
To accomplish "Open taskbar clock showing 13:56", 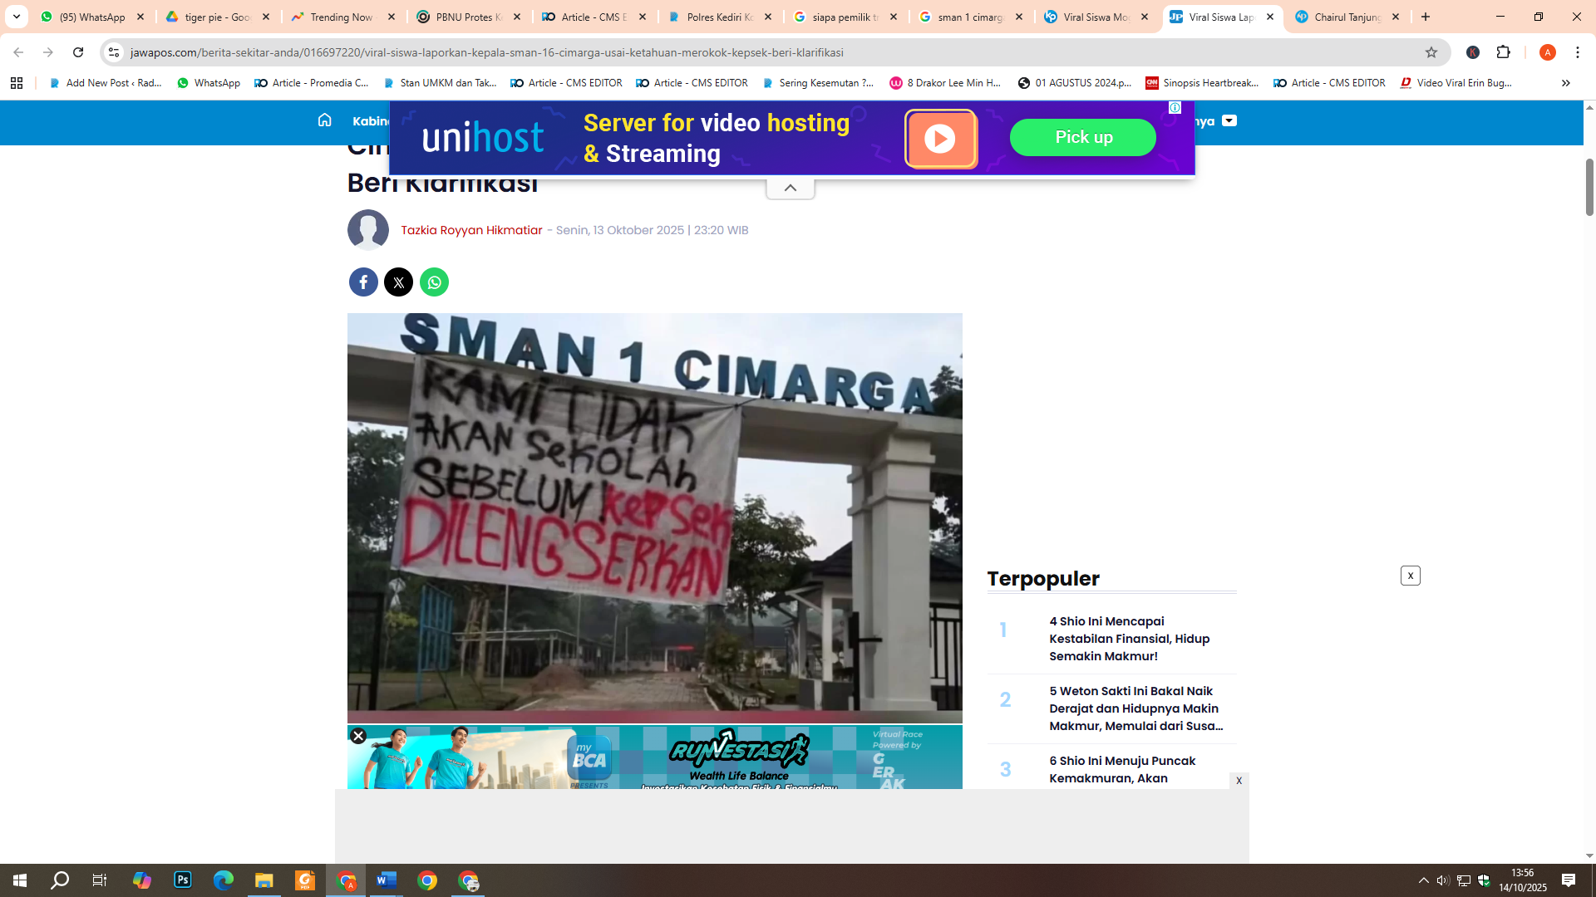I will pos(1523,880).
